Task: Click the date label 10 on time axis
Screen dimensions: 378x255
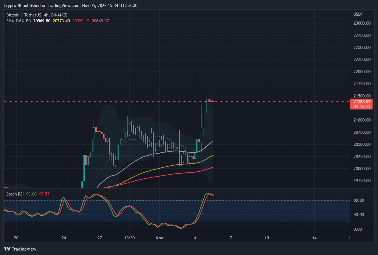Action: pos(267,238)
